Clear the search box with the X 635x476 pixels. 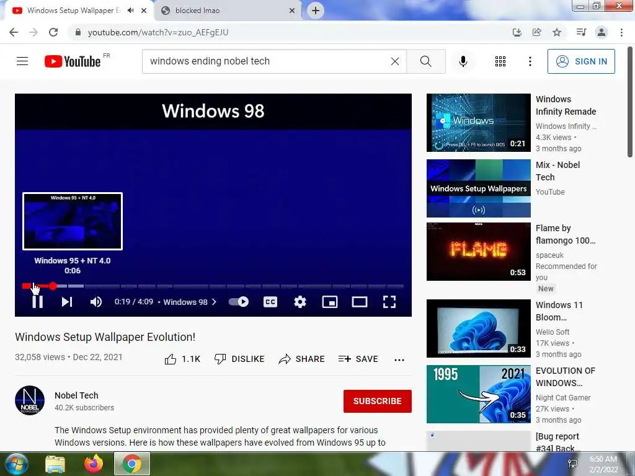(395, 61)
